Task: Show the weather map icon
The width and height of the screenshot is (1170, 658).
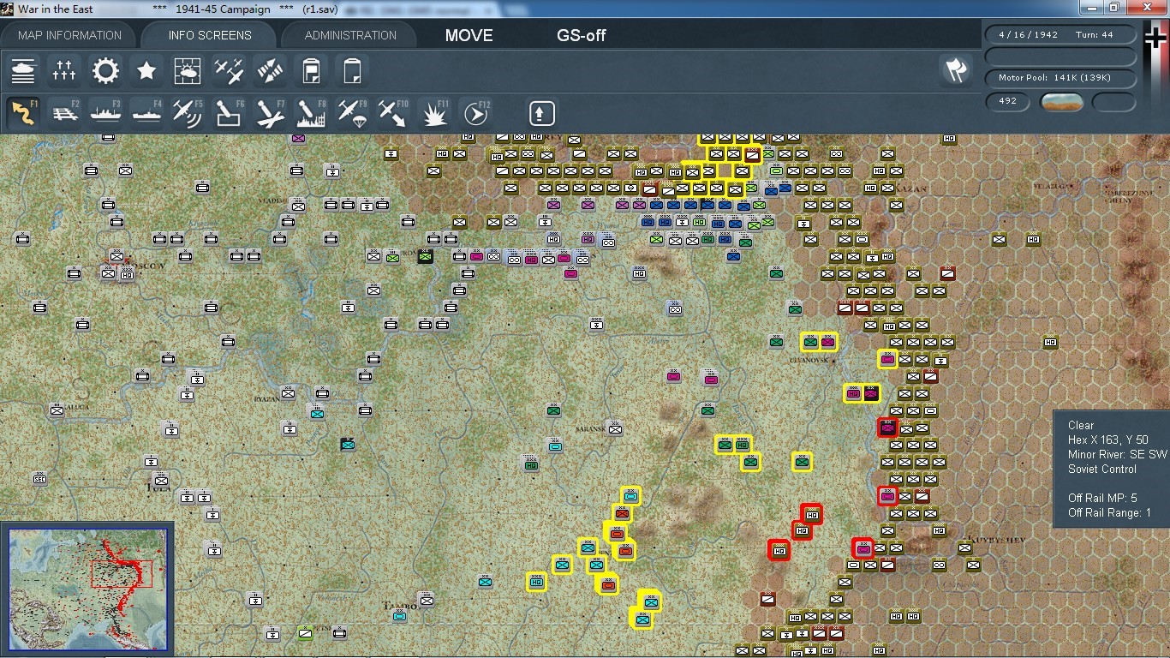Action: point(188,70)
